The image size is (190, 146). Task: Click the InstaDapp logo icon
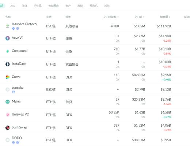pyautogui.click(x=8, y=64)
